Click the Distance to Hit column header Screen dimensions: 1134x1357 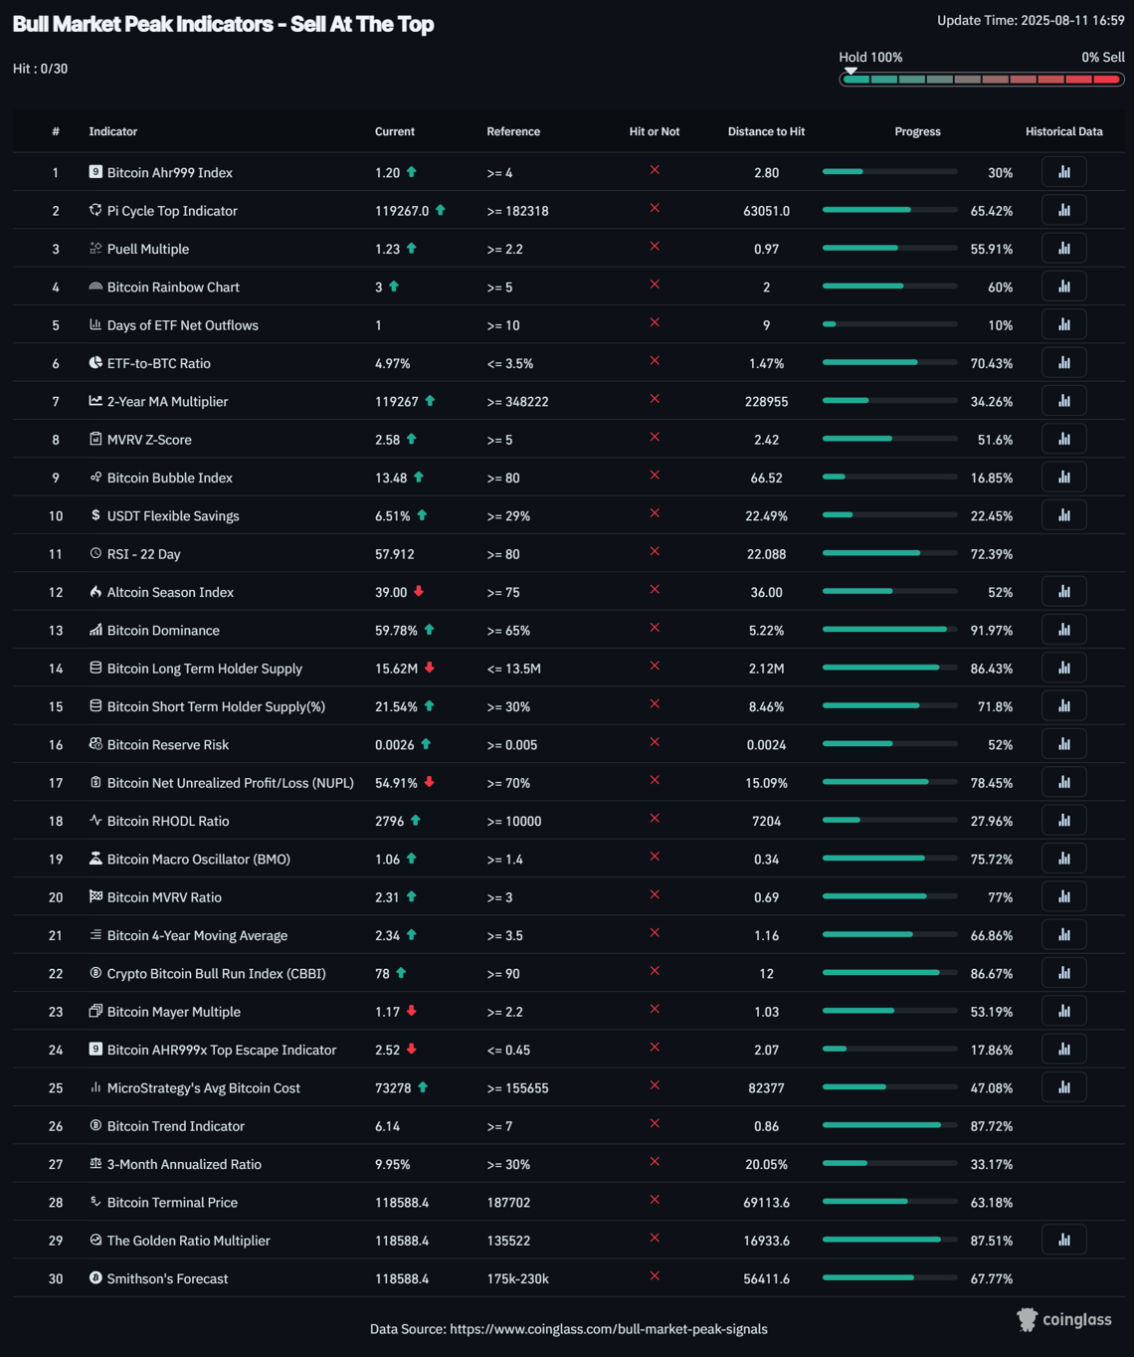point(766,131)
